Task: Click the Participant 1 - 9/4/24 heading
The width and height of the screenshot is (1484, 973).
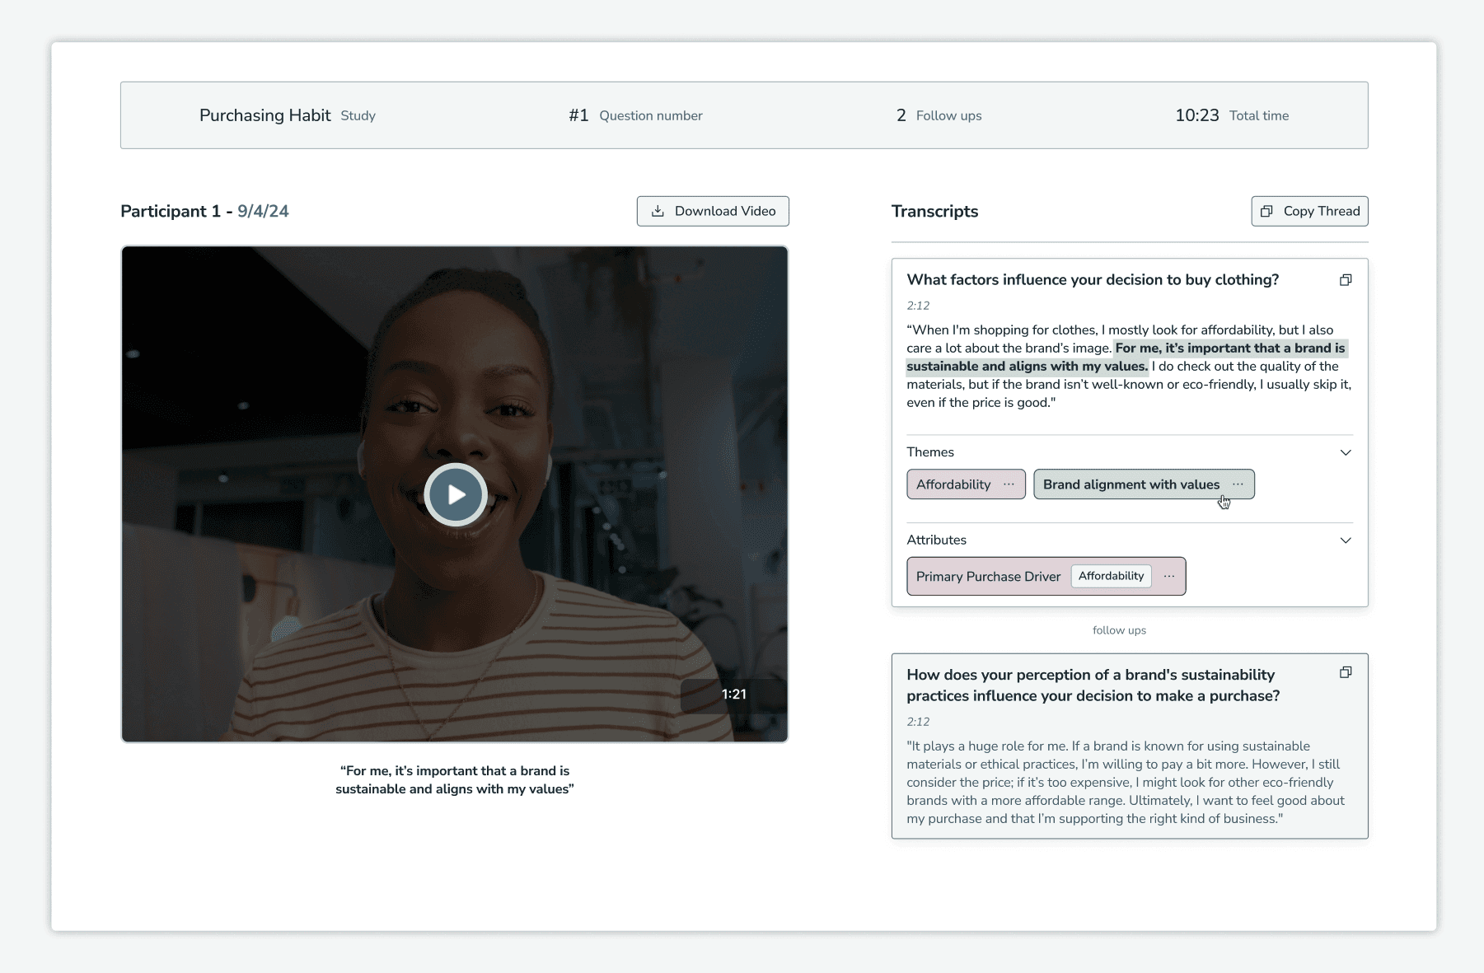Action: click(x=204, y=211)
